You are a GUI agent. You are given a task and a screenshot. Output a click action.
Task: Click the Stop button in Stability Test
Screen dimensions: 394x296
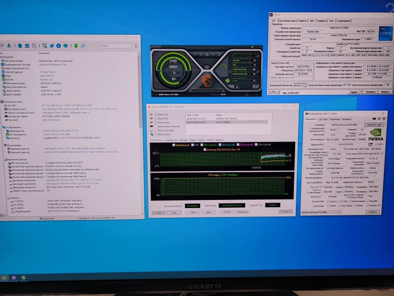[174, 213]
